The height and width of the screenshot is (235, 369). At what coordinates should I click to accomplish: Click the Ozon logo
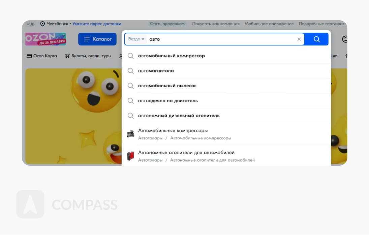45,39
